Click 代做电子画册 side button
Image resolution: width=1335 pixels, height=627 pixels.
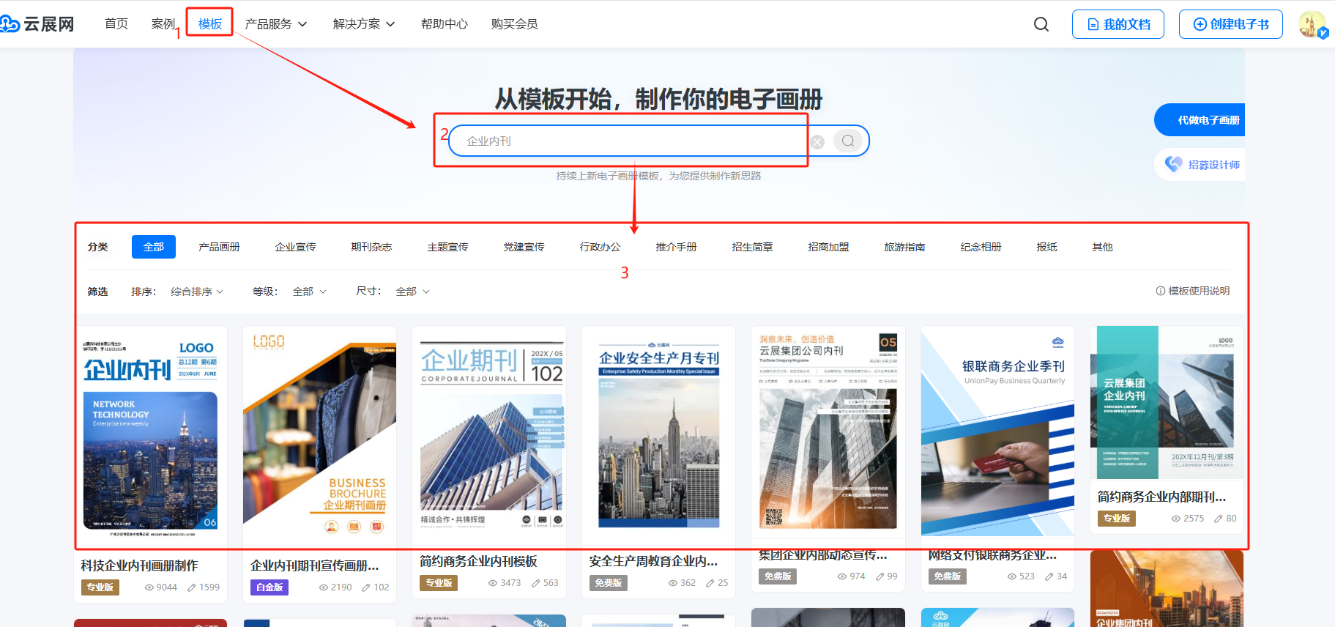[x=1202, y=120]
